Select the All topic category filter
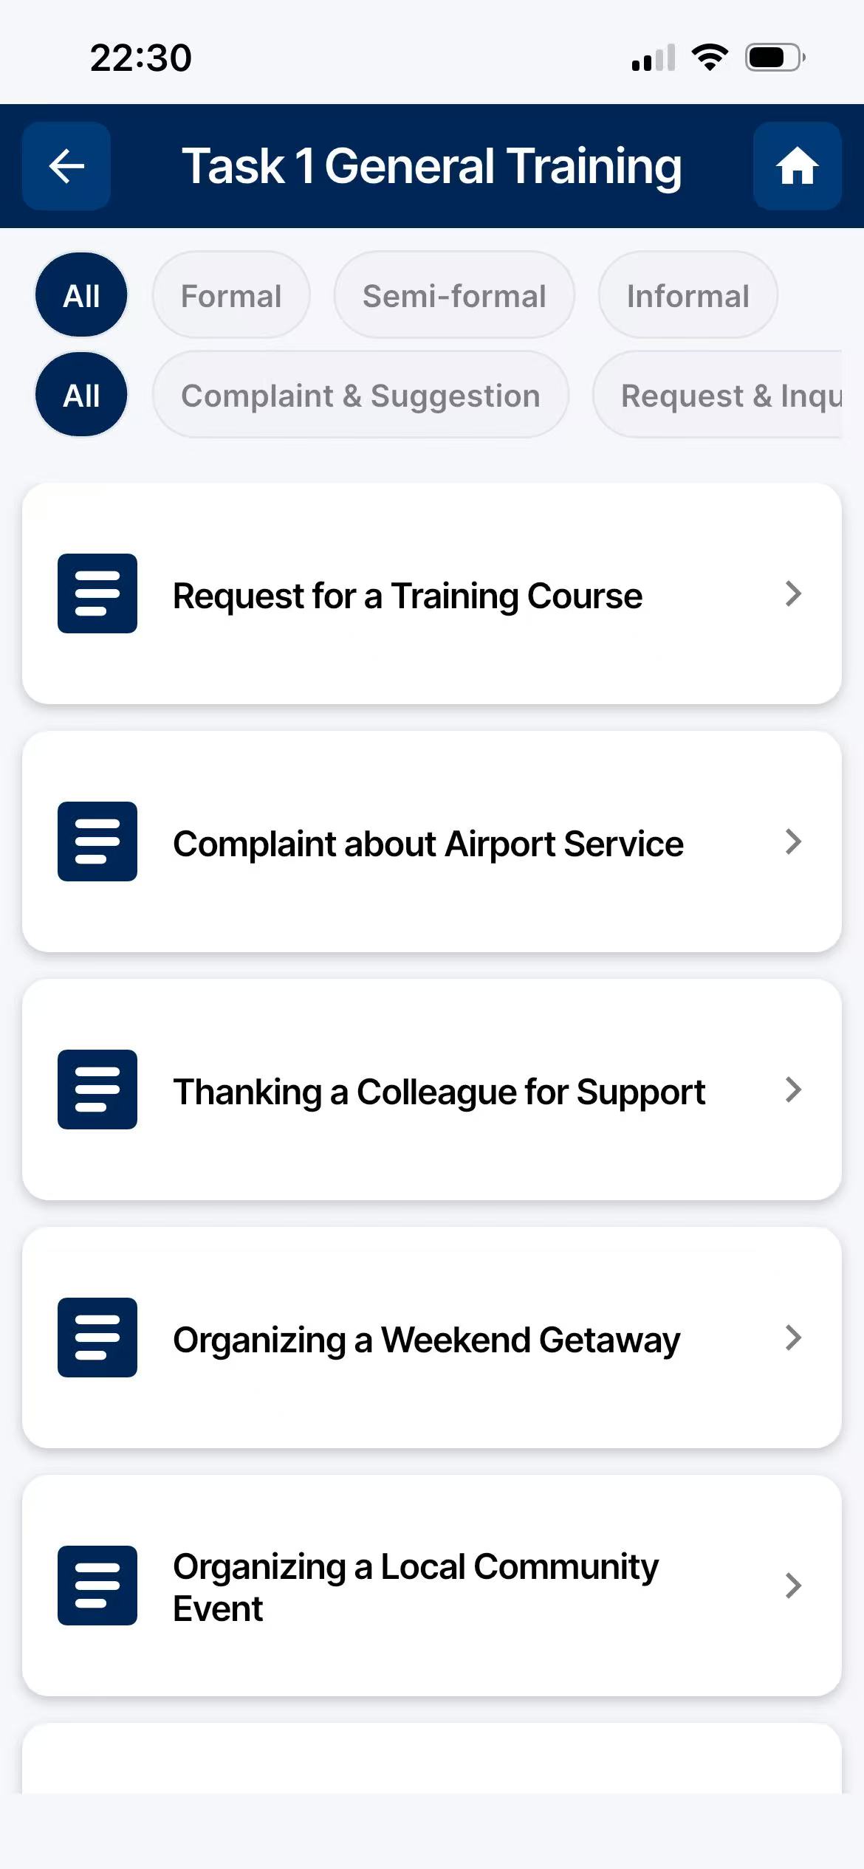The image size is (864, 1869). click(x=81, y=395)
